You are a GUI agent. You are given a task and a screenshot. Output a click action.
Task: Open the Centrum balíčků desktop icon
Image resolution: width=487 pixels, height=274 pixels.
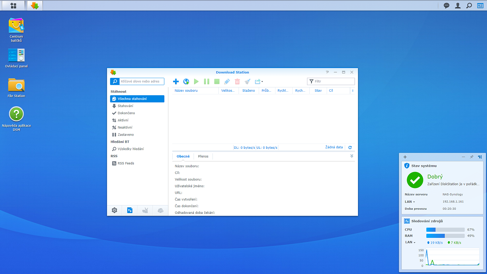coord(16,30)
